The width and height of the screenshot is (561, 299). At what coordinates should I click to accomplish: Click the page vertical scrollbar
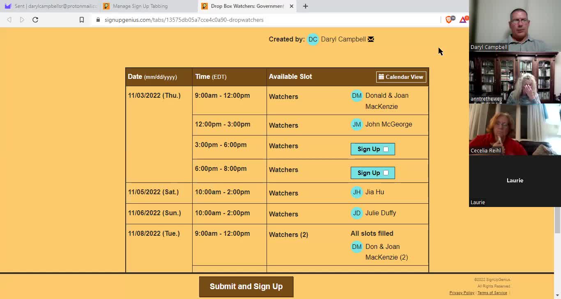(x=557, y=220)
